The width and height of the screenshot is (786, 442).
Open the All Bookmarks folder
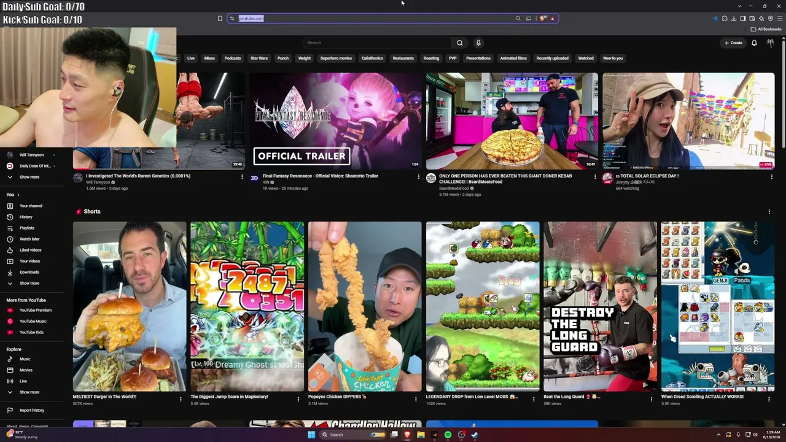767,29
